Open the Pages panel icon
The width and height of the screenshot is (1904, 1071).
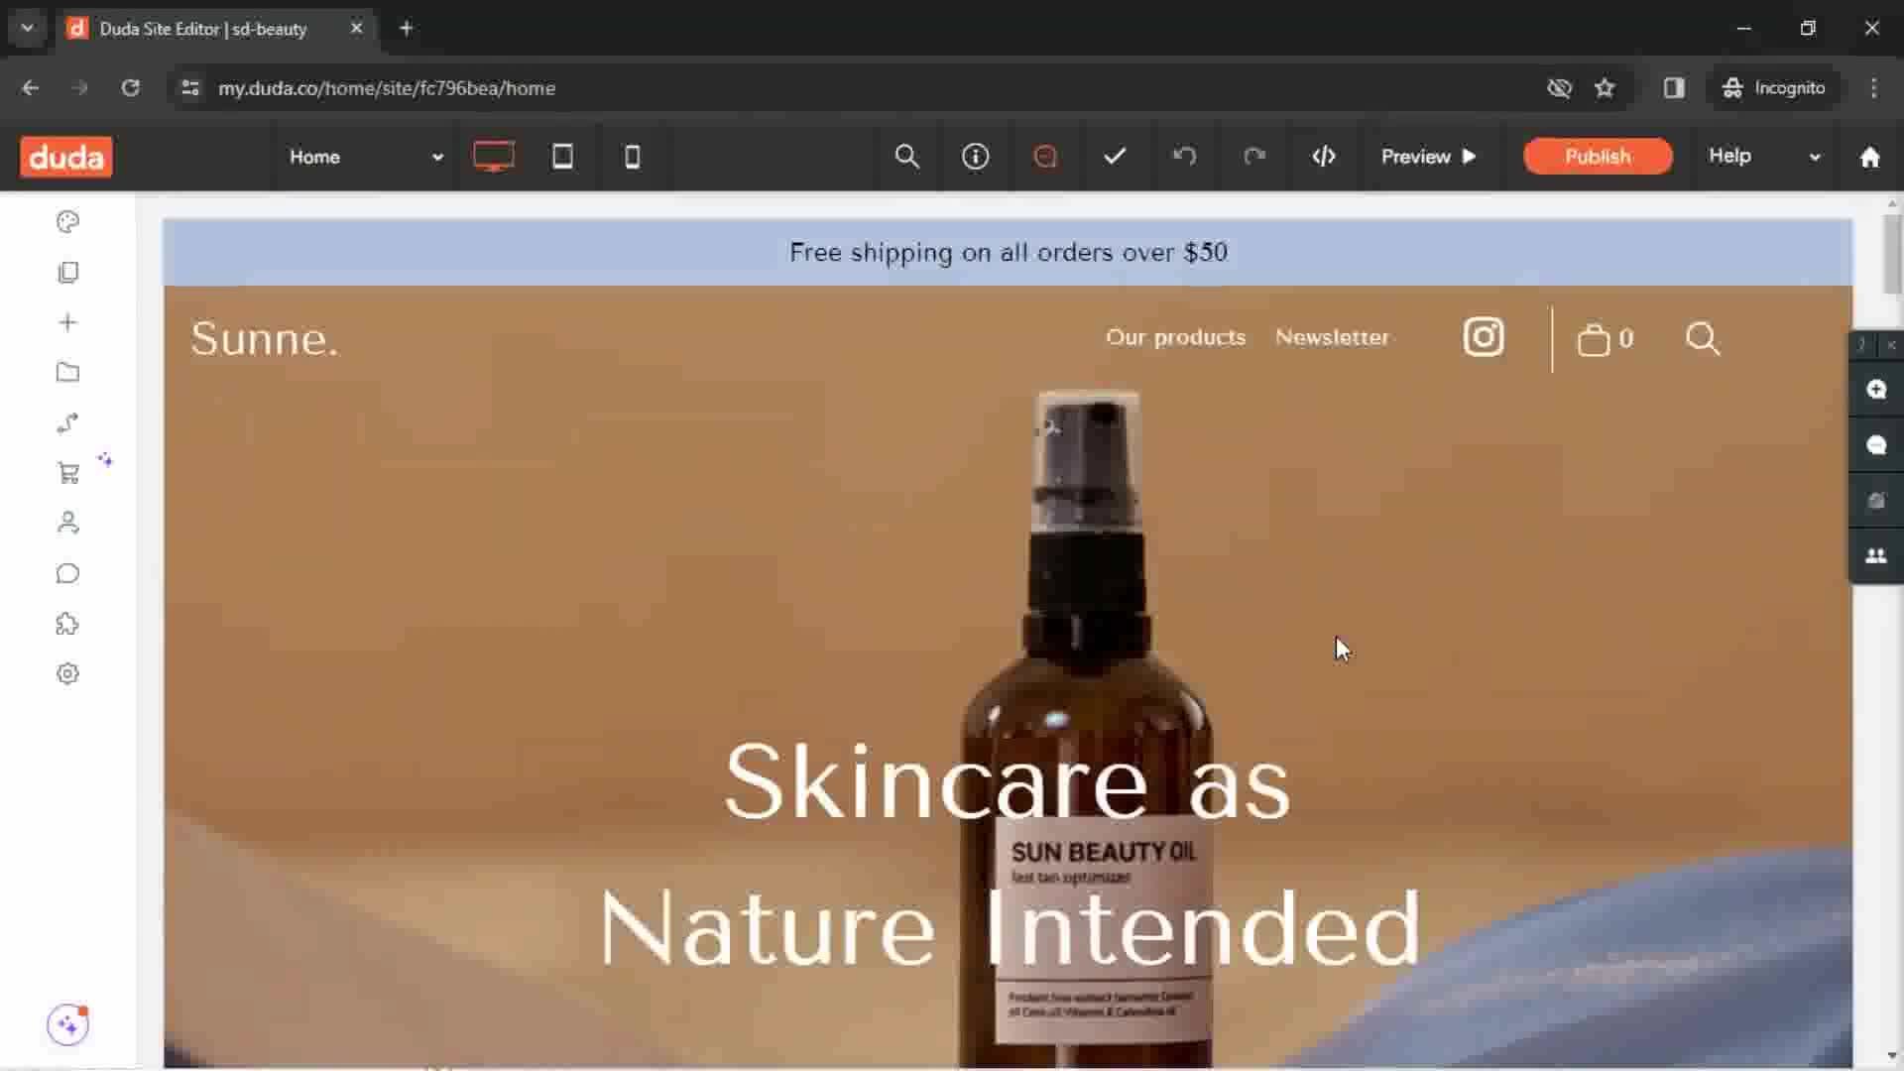67,272
